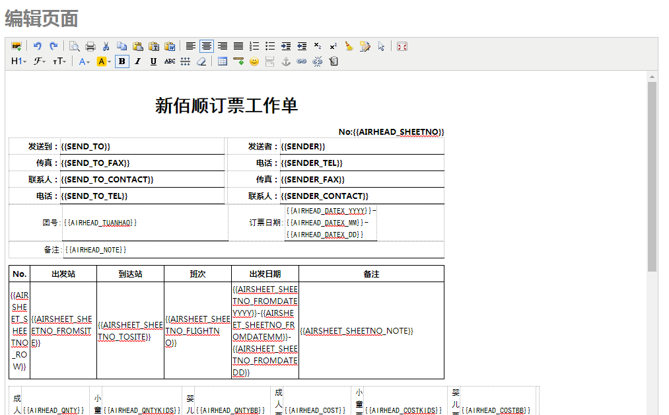Click the {{SENDER_TEL}} placeholder
This screenshot has height=415, width=669.
[312, 163]
